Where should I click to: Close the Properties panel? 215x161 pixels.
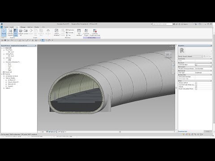[x=211, y=46]
